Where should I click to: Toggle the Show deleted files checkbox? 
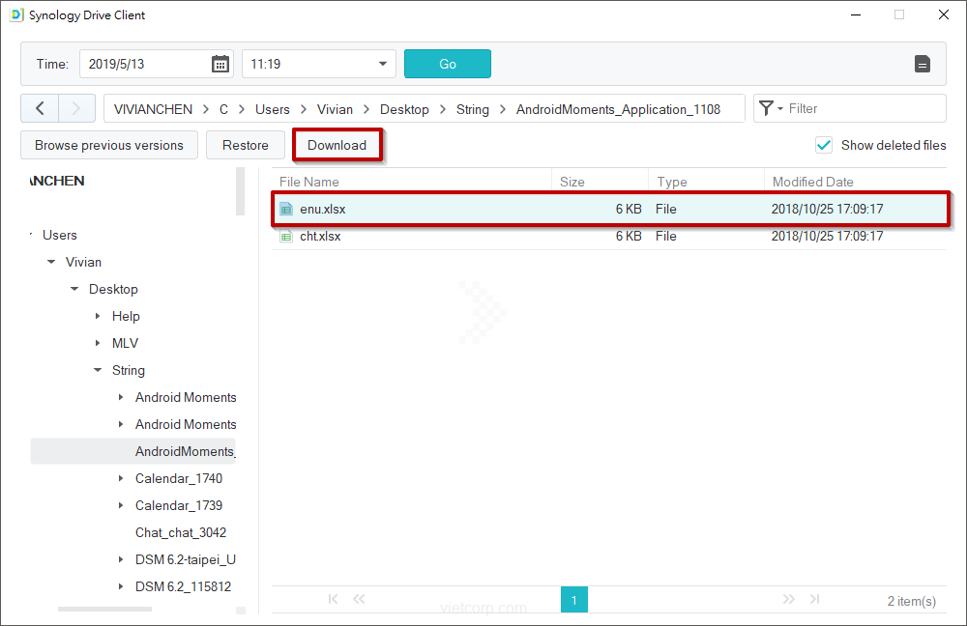(x=824, y=145)
